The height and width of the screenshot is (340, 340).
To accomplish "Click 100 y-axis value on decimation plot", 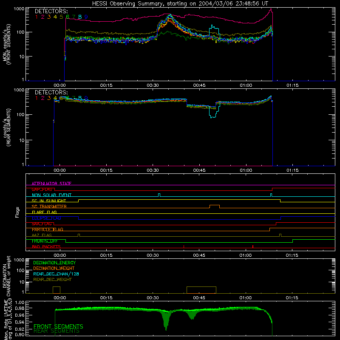I will [x=20, y=270].
